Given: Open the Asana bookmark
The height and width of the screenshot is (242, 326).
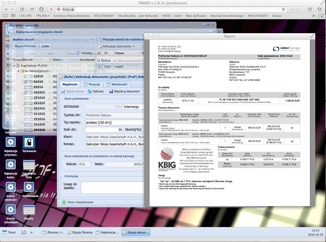Looking at the screenshot, I should 277,16.
